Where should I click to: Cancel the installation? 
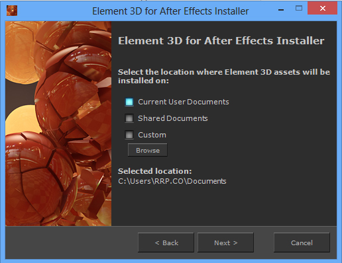tap(302, 243)
